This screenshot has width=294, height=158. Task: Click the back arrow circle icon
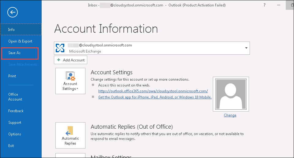[x=13, y=12]
